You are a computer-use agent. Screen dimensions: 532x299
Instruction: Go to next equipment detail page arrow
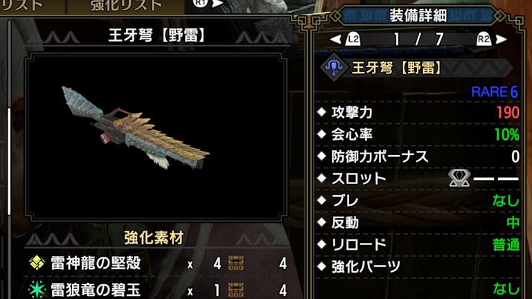501,39
